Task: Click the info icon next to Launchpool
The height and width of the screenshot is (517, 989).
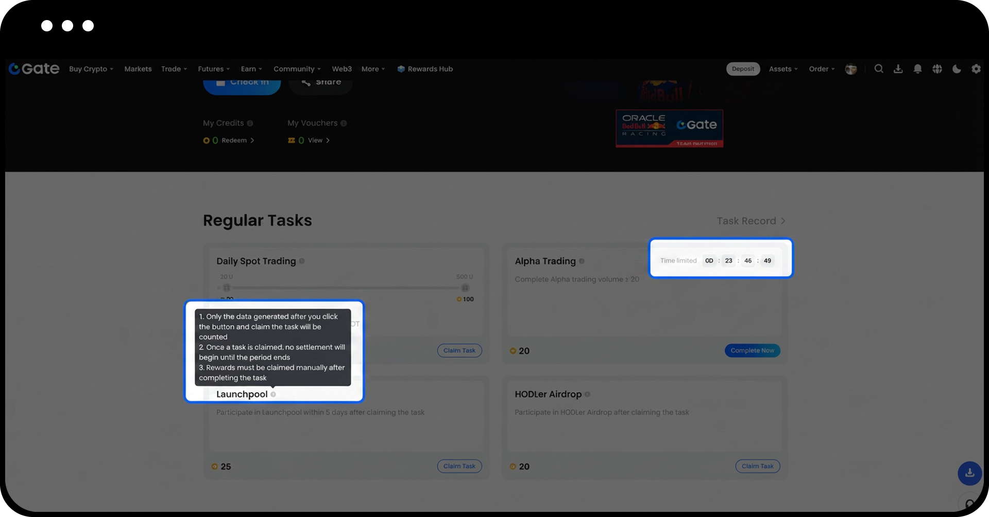Action: tap(273, 395)
